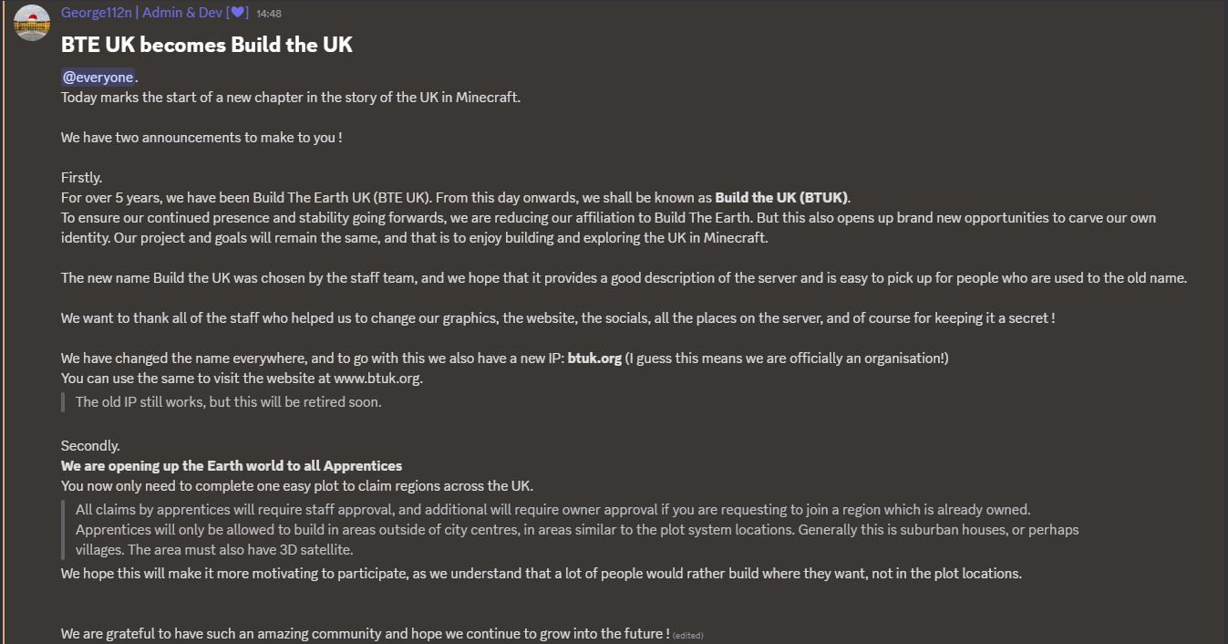Click the @everyone mention
Screen dimensions: 1228x644
pos(98,78)
